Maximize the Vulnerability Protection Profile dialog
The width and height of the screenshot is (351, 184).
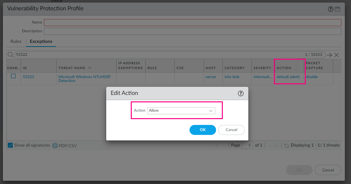pos(337,9)
